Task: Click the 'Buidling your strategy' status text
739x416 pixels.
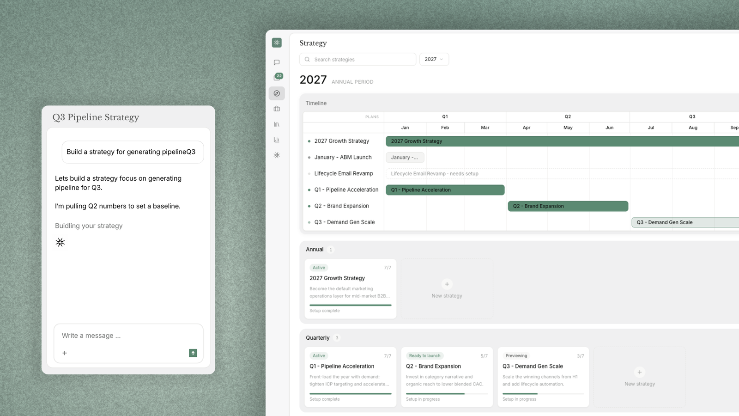Action: (x=89, y=226)
